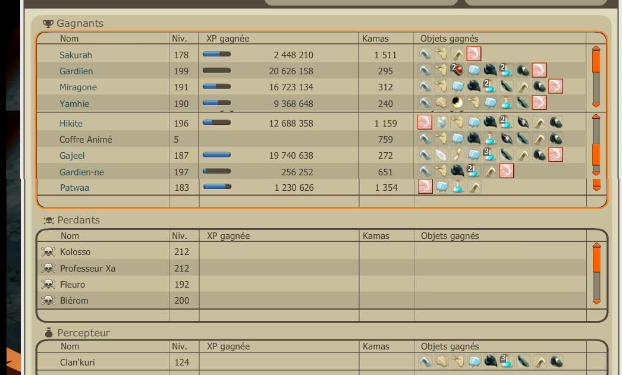Viewport: 622px width, 375px height.
Task: Click the skull icon beside Fleuro
Action: coord(48,284)
